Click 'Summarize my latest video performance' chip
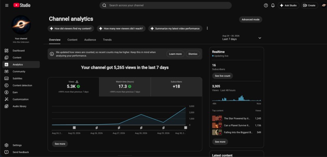 click(175, 28)
